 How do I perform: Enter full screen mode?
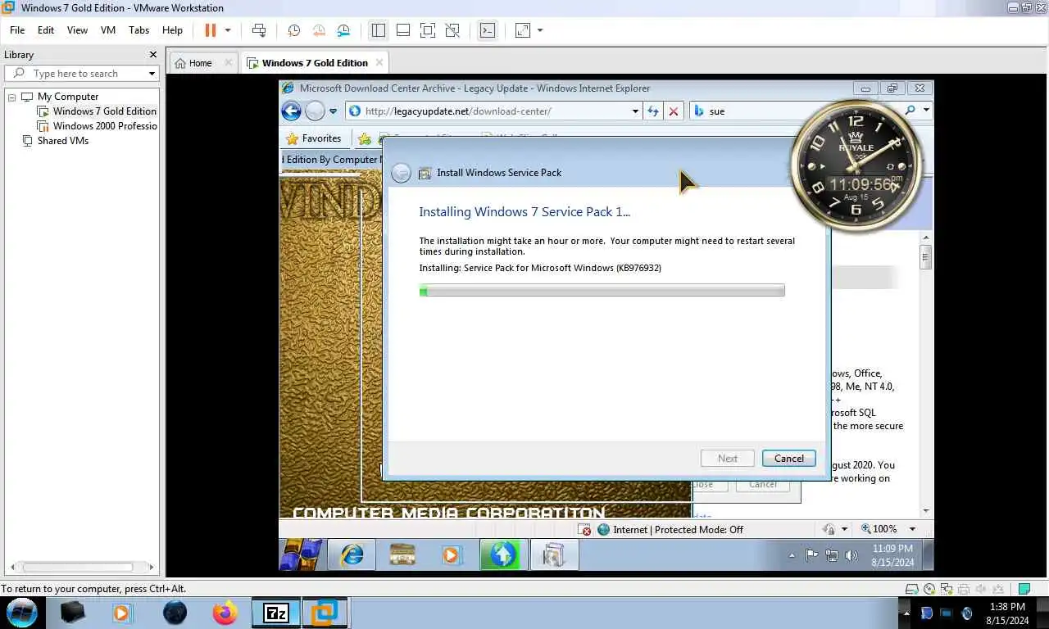[x=427, y=30]
